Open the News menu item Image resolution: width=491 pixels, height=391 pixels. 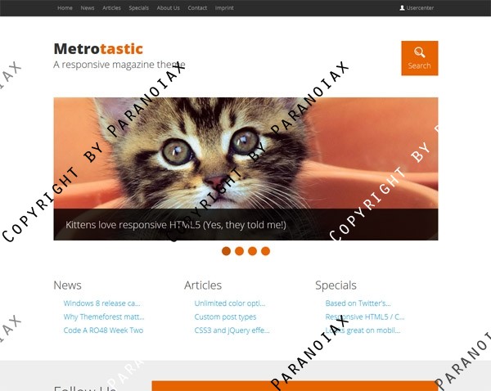[x=88, y=8]
